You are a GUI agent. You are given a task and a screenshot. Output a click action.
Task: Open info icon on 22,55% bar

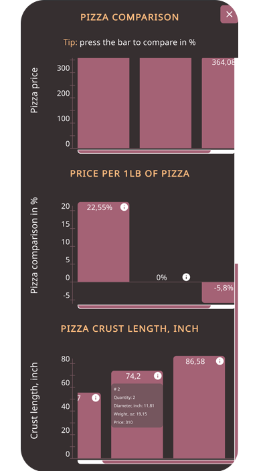(x=124, y=207)
